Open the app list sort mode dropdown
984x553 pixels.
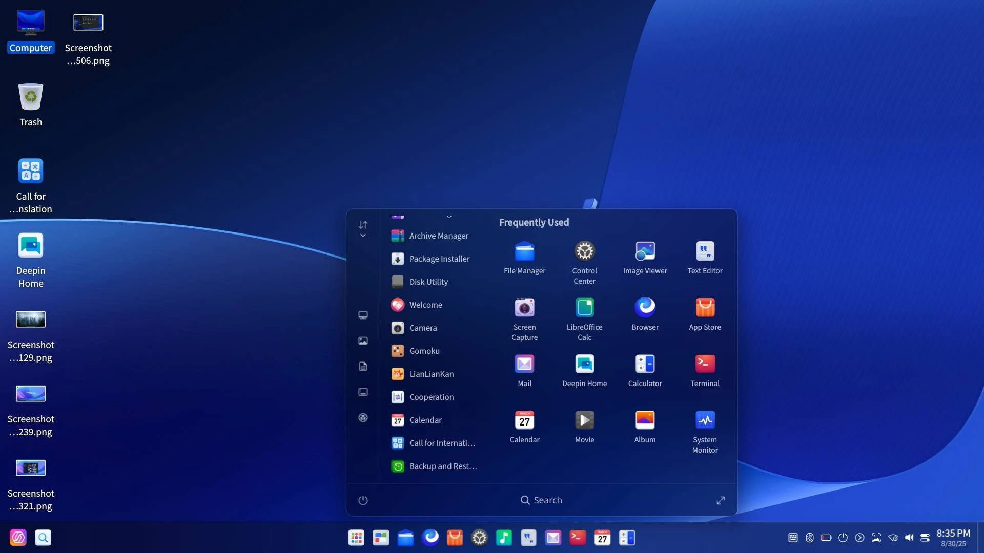pos(363,229)
